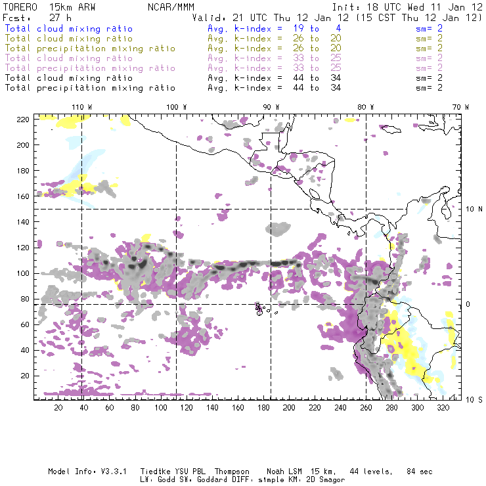Click the '84 sec' text in model info
Screen dimensions: 486x486
pyautogui.click(x=420, y=472)
